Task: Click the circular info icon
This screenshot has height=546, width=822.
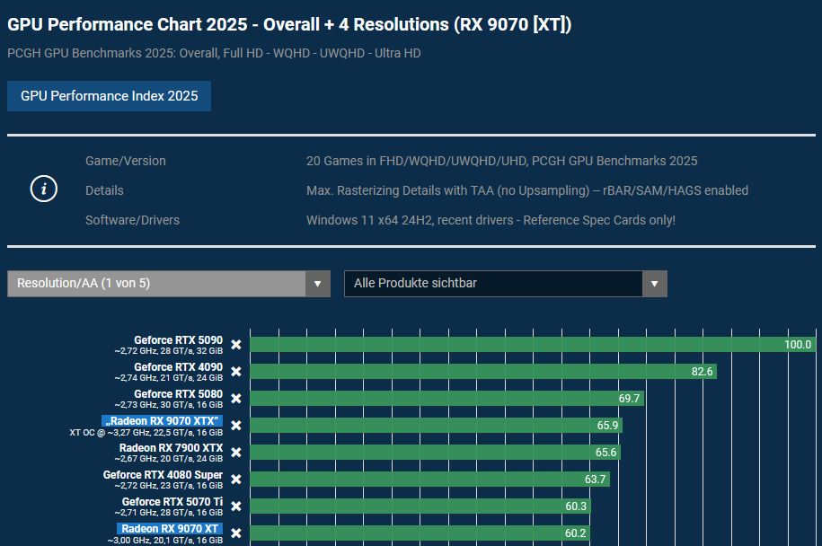Action: point(43,189)
